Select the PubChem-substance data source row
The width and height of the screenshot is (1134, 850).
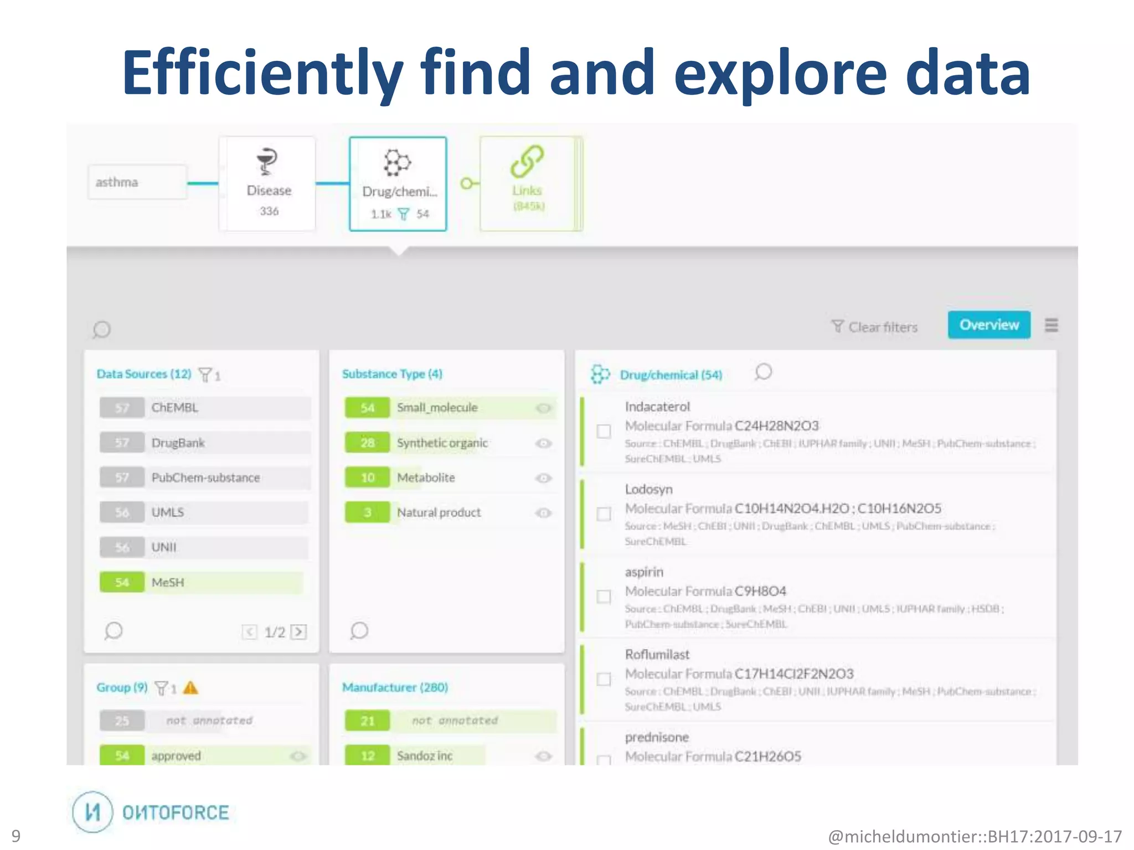pos(205,478)
